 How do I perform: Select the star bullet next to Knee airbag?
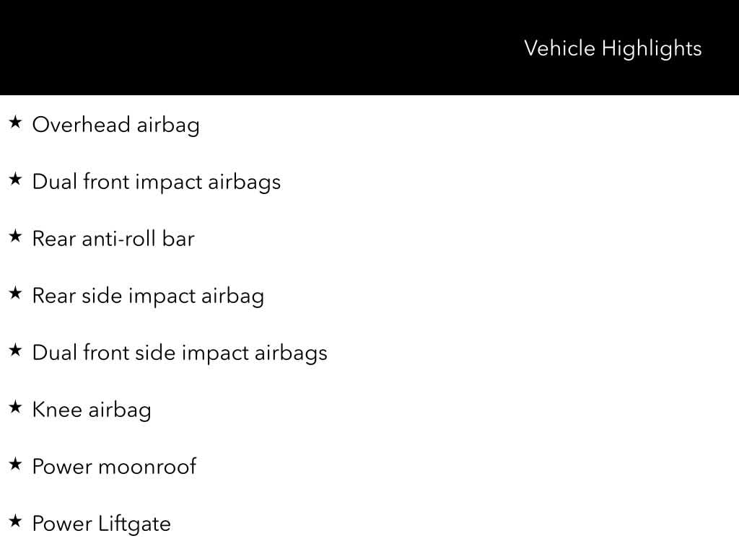(15, 408)
